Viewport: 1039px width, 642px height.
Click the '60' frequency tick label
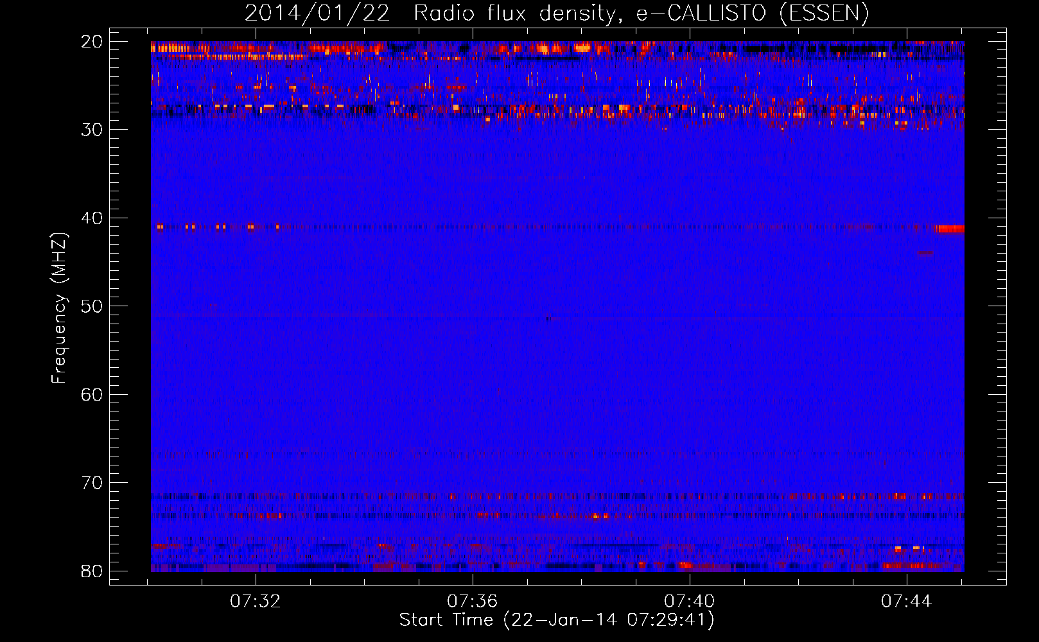click(x=92, y=394)
